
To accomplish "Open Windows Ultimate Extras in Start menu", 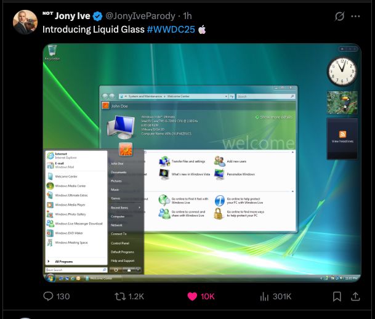I will [x=76, y=195].
